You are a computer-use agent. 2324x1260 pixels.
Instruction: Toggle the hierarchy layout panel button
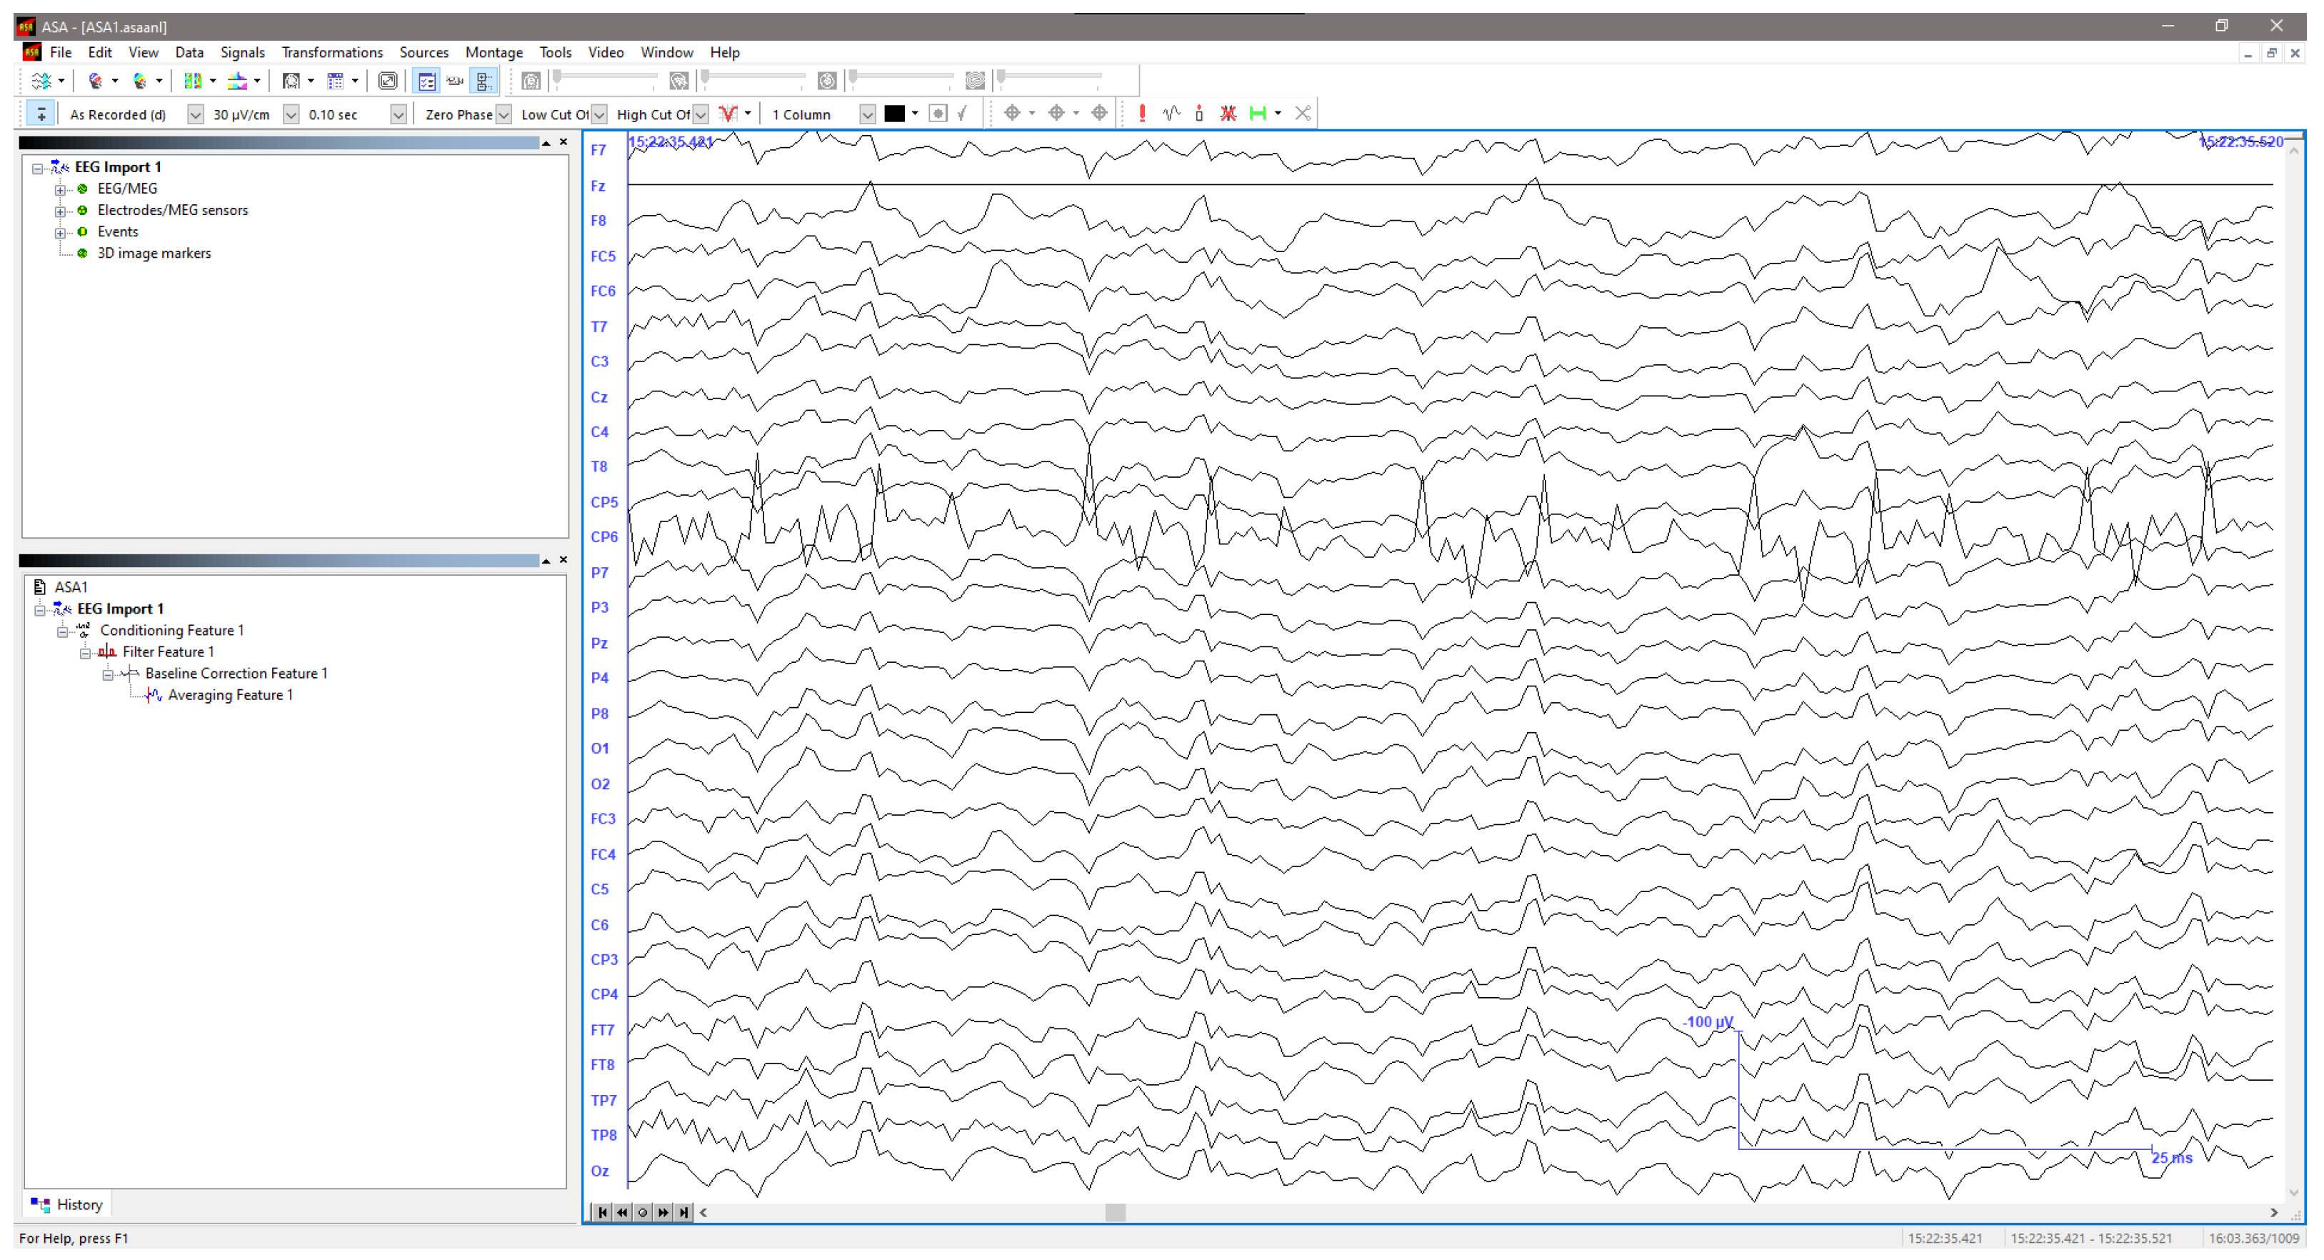[x=484, y=81]
